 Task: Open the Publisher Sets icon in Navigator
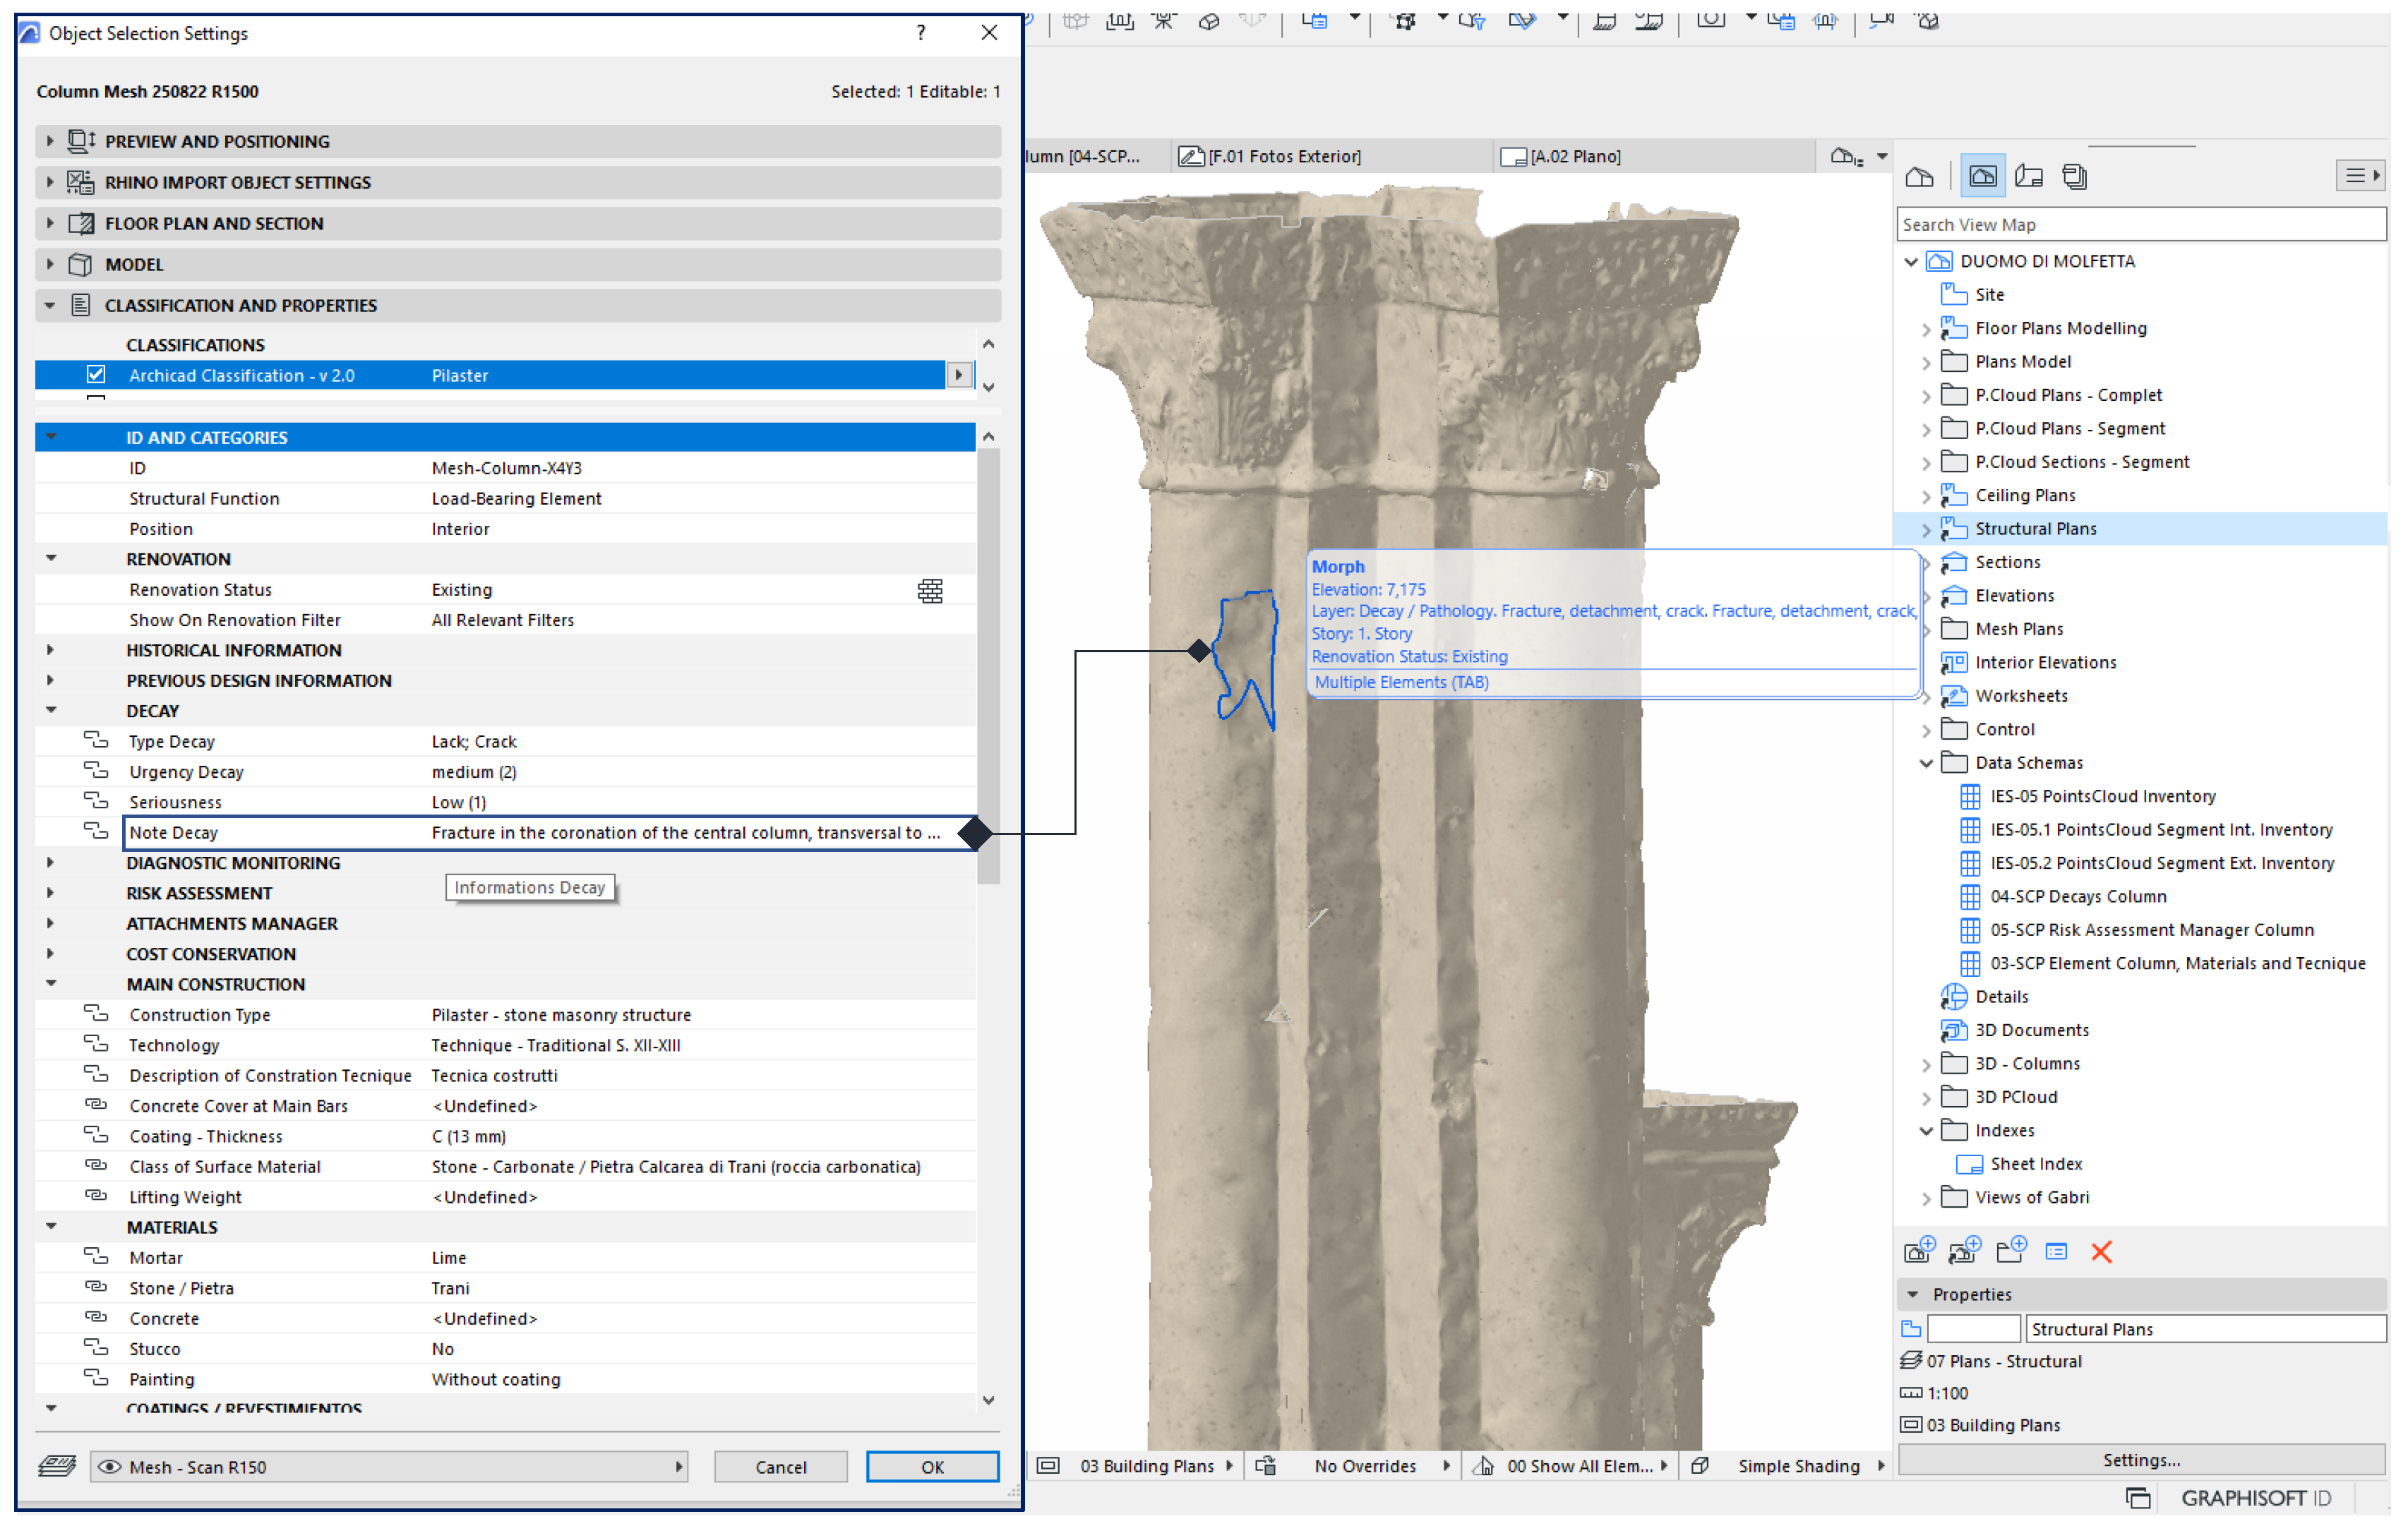[2075, 177]
